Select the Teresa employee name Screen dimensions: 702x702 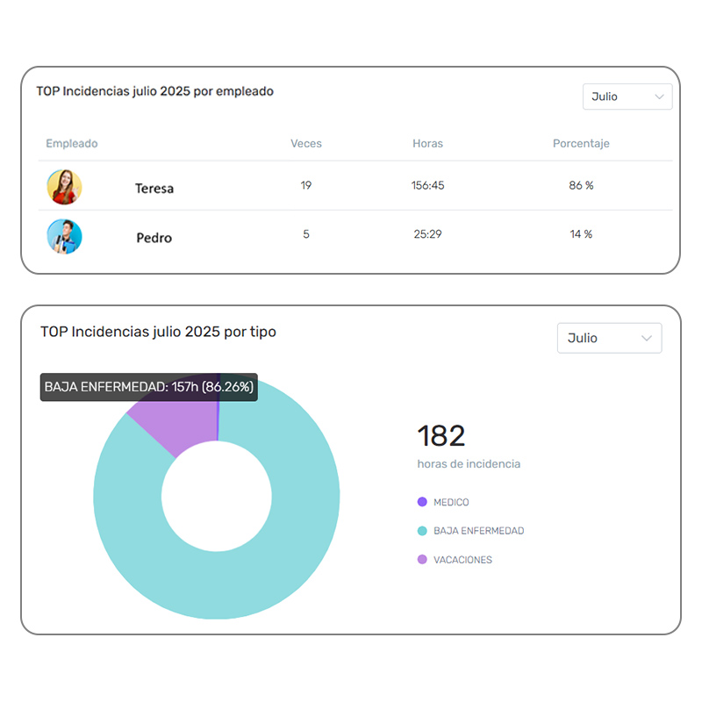[154, 188]
